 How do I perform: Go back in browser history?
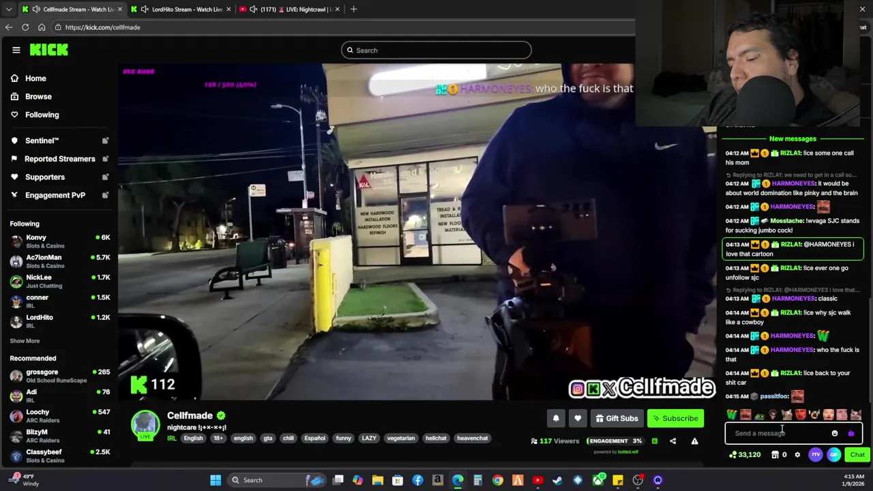pos(8,27)
